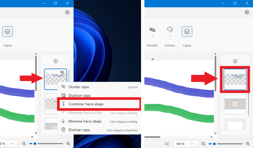Click right arrow of right window horizontal scrollbar
The height and width of the screenshot is (148, 253).
212,137
